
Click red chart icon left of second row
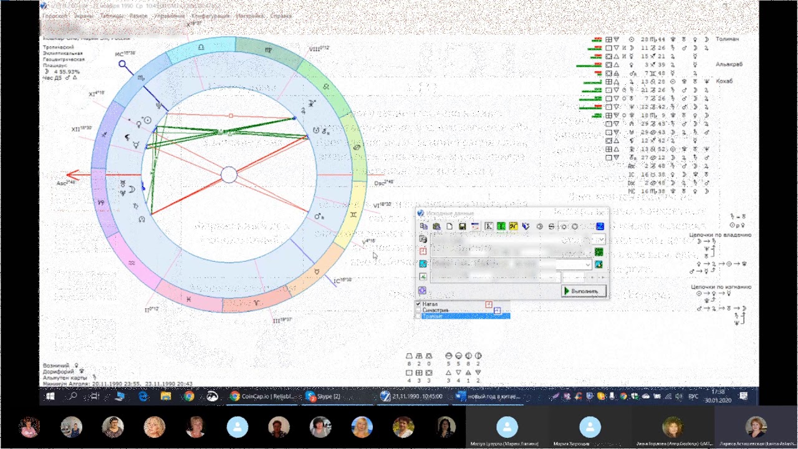(423, 251)
